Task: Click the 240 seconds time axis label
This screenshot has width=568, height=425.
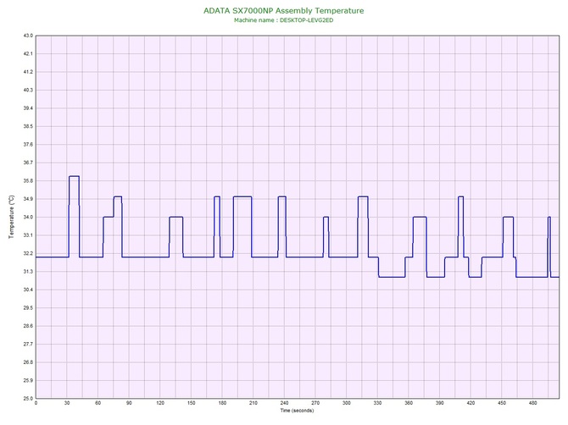Action: pos(284,403)
